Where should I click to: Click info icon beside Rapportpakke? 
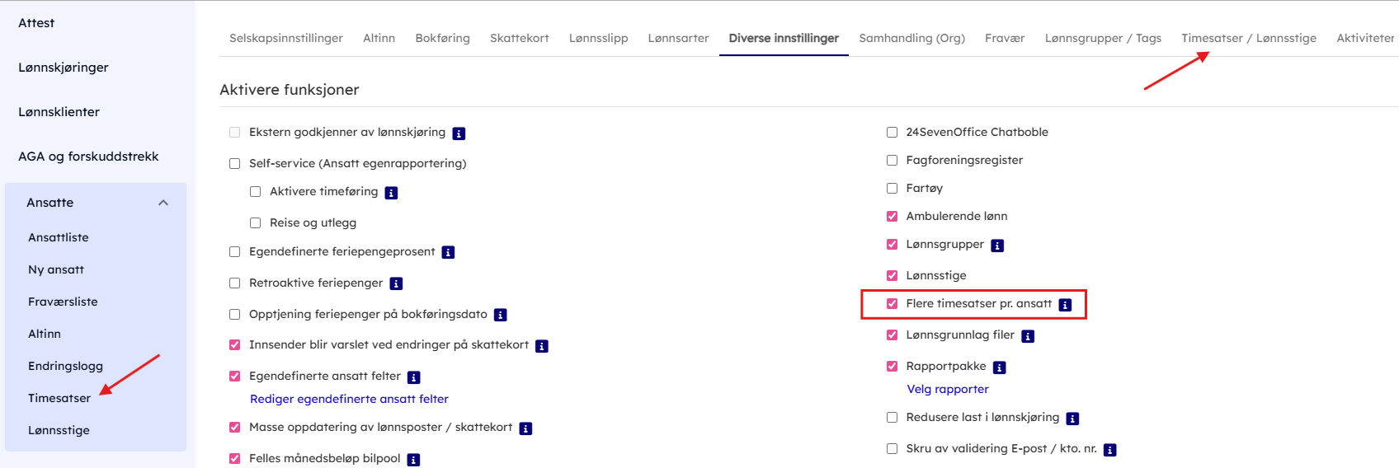pos(999,367)
